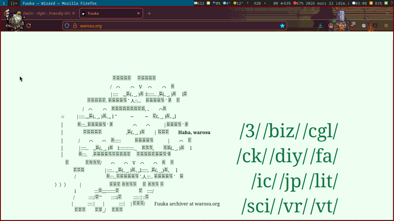Open a new tab with plus button
Image resolution: width=394 pixels, height=221 pixels.
pos(149,13)
